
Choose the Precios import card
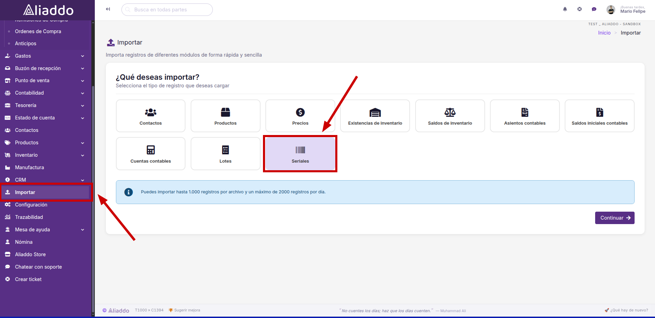[300, 116]
